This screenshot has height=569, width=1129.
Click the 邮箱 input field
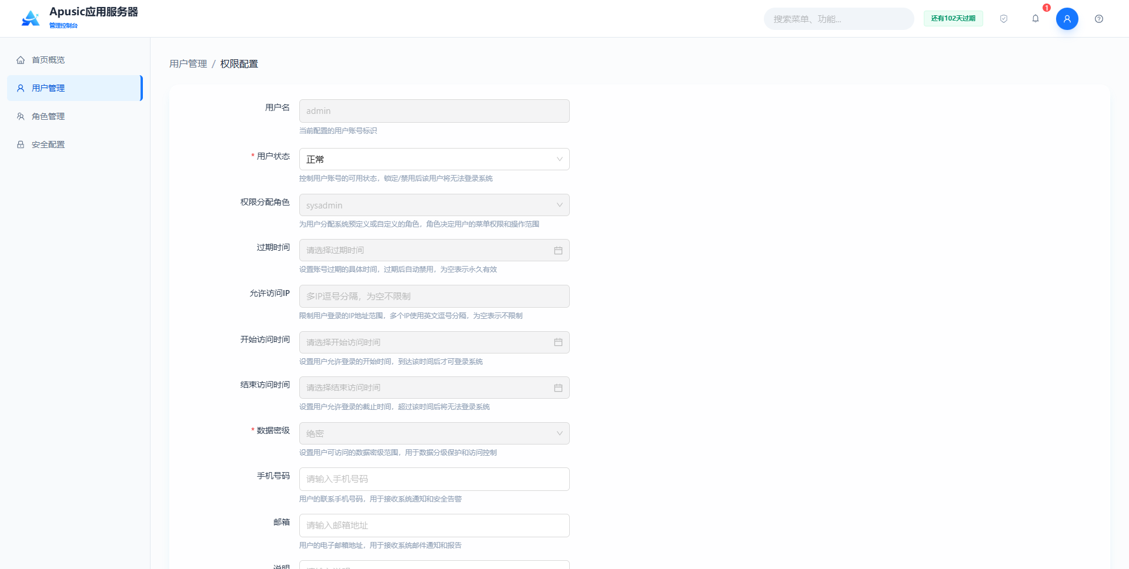434,526
